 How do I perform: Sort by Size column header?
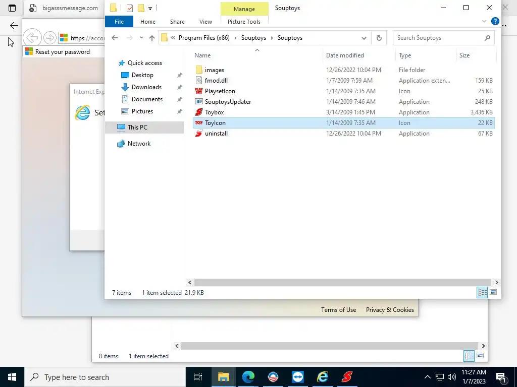(476, 55)
